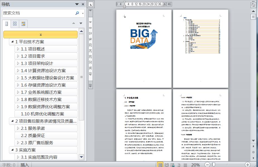
Task: Go to the next heading arrow
Action: coord(81,23)
